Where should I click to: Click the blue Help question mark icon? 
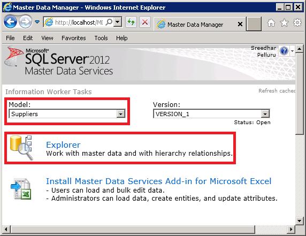click(x=284, y=51)
